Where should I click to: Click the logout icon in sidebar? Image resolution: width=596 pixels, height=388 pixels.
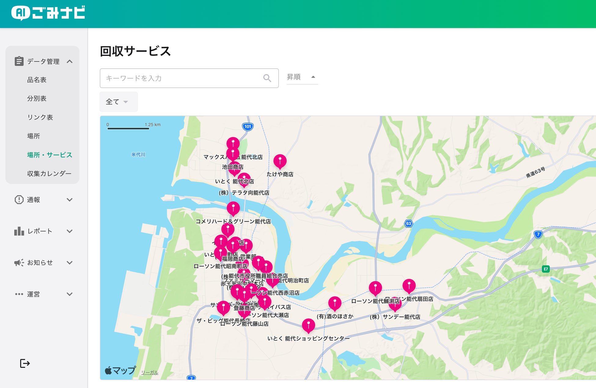point(25,363)
